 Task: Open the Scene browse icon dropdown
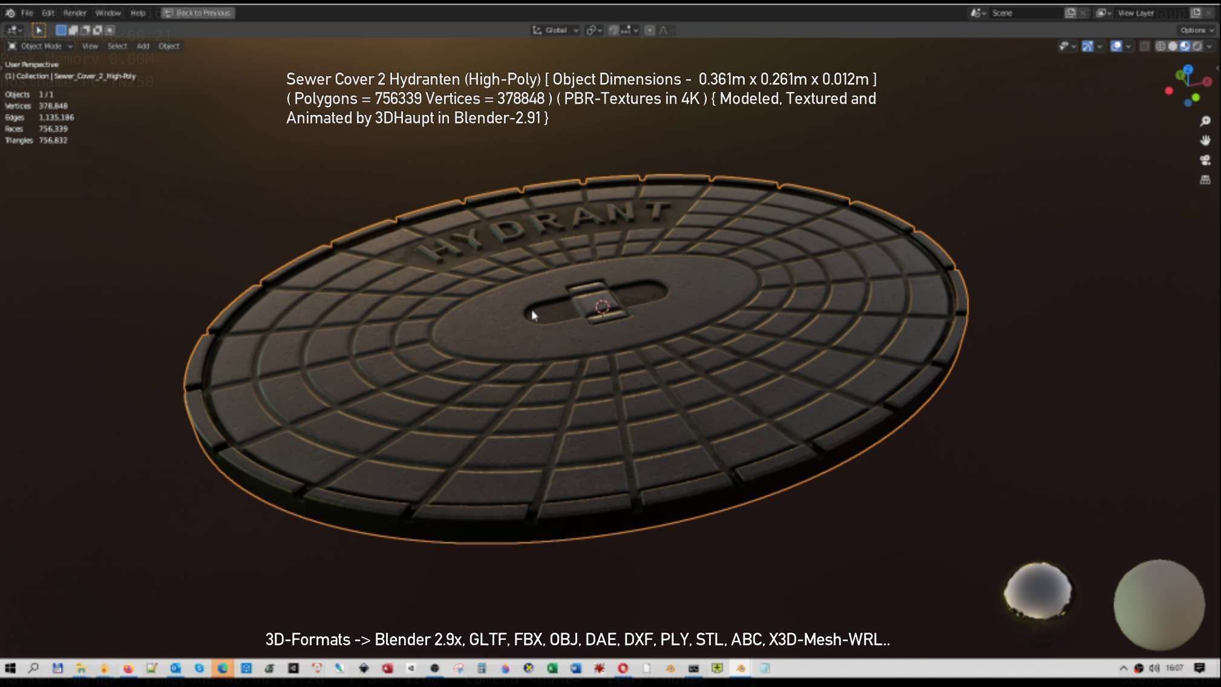click(x=978, y=13)
